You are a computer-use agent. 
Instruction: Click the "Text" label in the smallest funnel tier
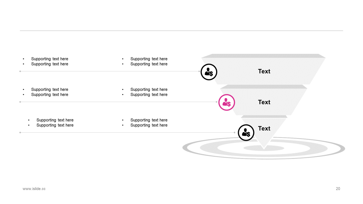(x=264, y=129)
